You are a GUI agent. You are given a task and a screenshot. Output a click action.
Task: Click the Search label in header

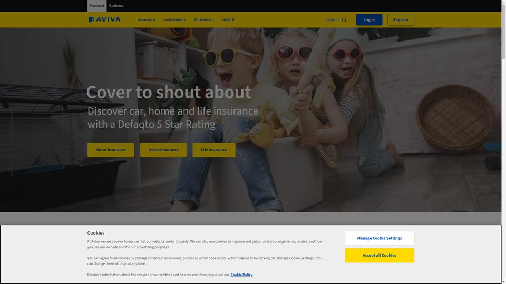pyautogui.click(x=333, y=19)
